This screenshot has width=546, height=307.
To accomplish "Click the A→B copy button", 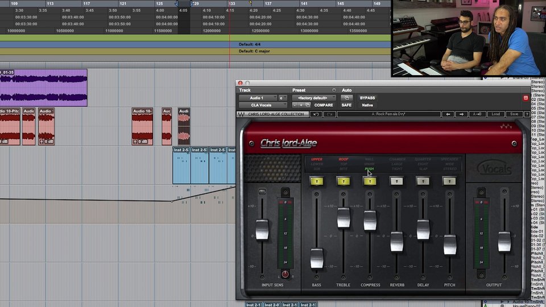I will point(477,114).
